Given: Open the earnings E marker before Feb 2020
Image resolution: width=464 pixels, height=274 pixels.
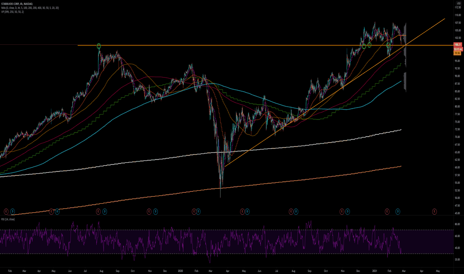Looking at the screenshot, I should click(x=194, y=211).
